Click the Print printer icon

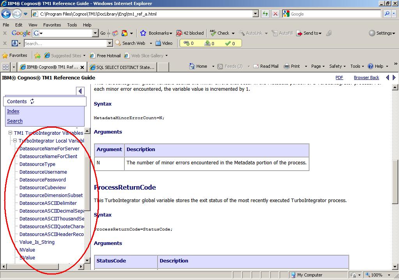(287, 66)
